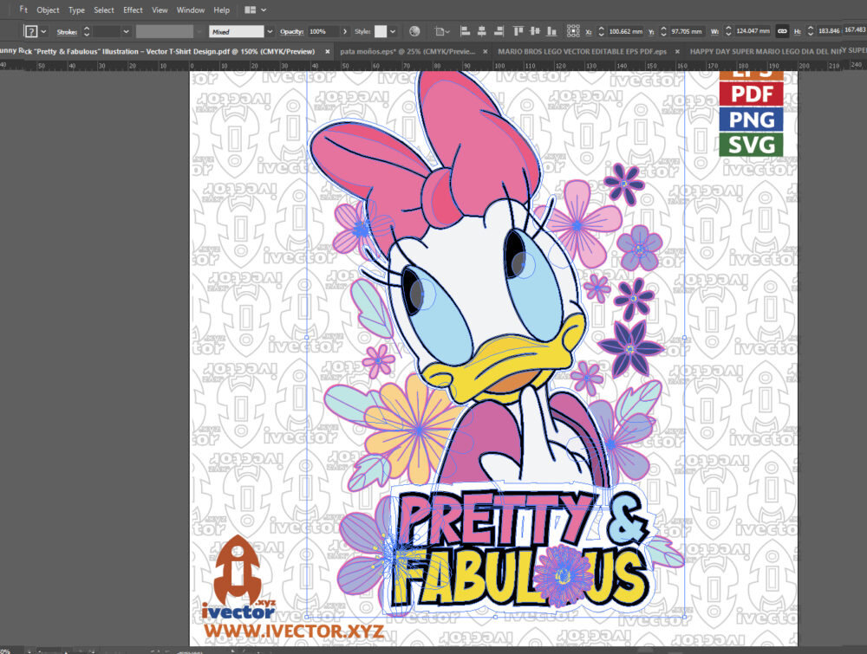Open the fill color dropdown arrow
The width and height of the screenshot is (867, 654).
click(x=43, y=31)
